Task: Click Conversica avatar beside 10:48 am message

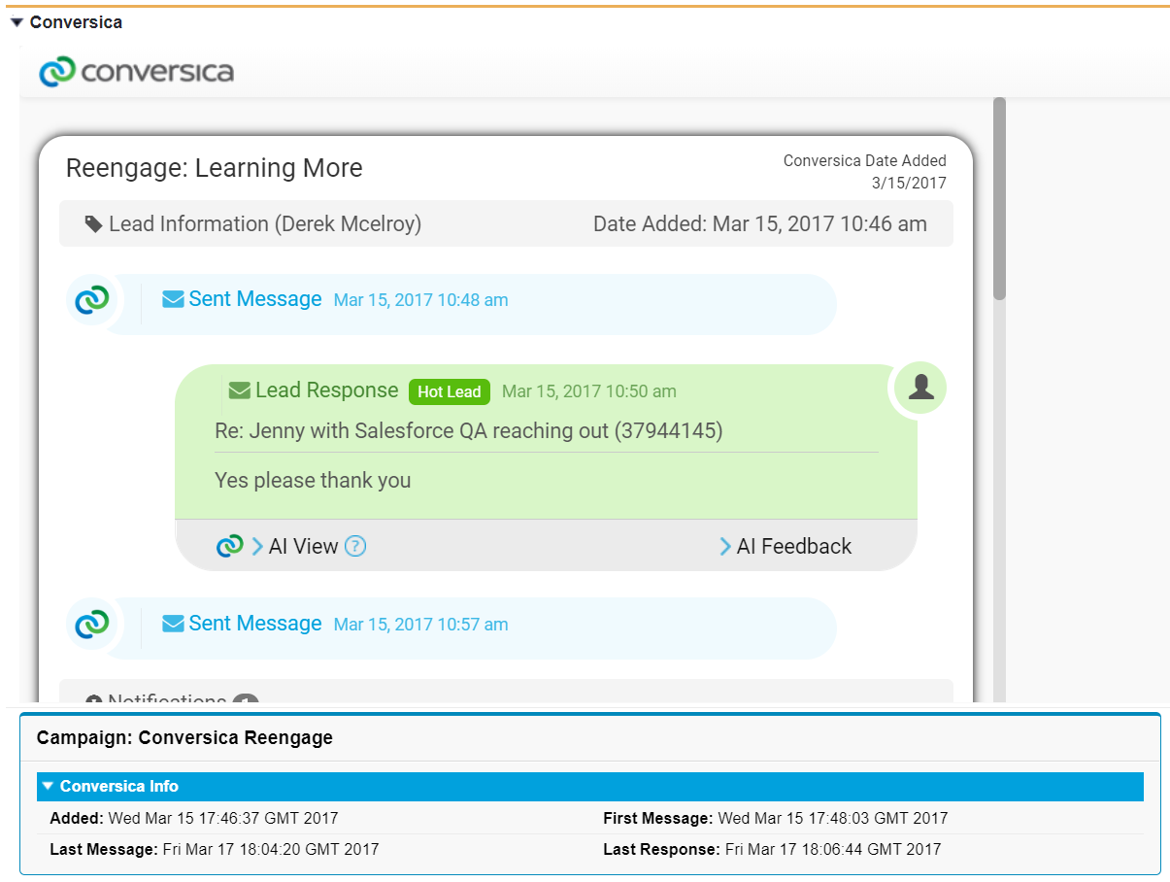Action: click(92, 299)
